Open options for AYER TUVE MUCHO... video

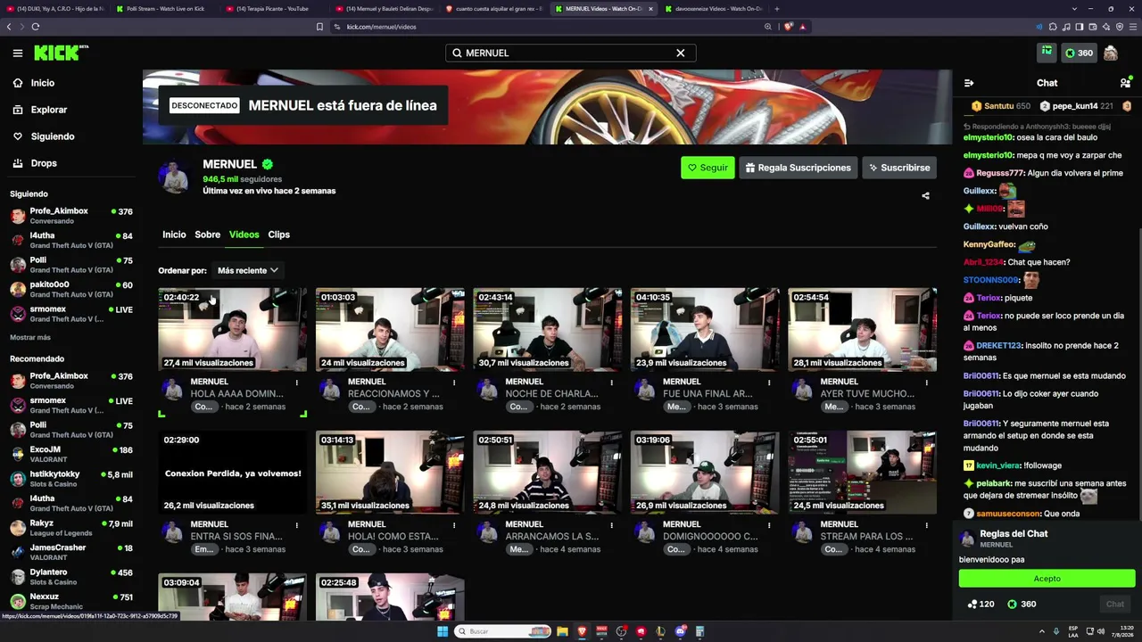pos(926,383)
